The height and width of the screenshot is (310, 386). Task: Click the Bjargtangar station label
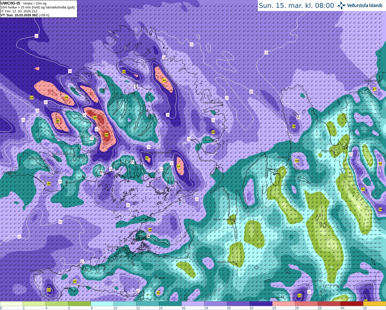click(x=10, y=173)
